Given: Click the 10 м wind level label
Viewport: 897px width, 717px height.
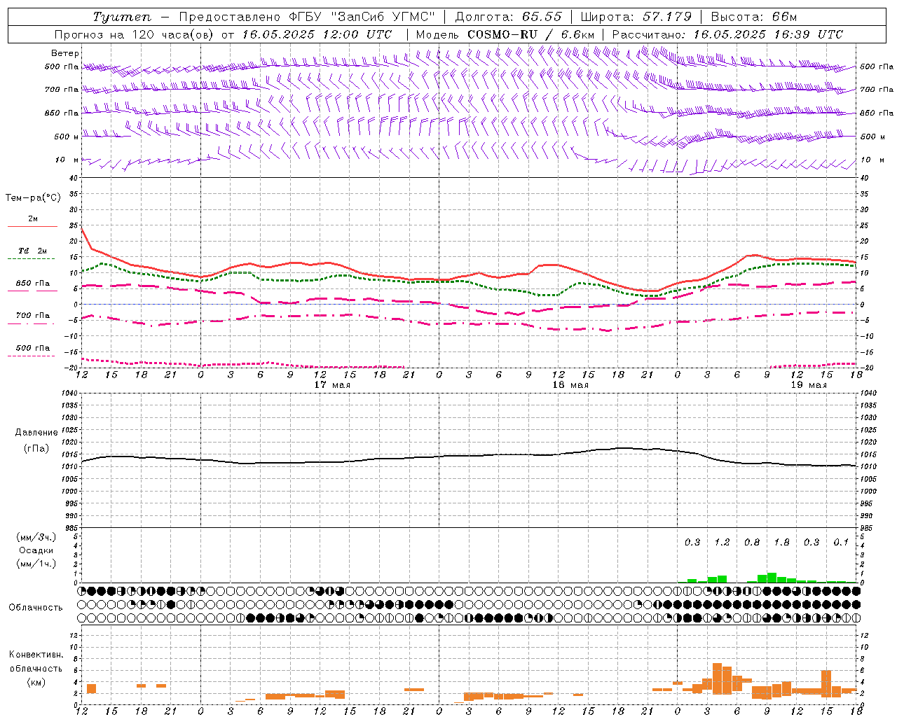Looking at the screenshot, I should point(67,160).
